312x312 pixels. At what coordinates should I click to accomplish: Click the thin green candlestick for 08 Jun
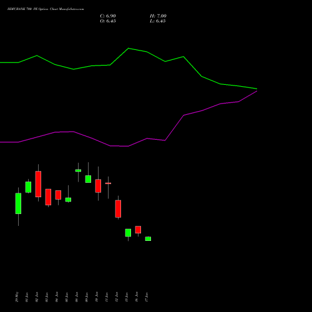click(x=78, y=170)
